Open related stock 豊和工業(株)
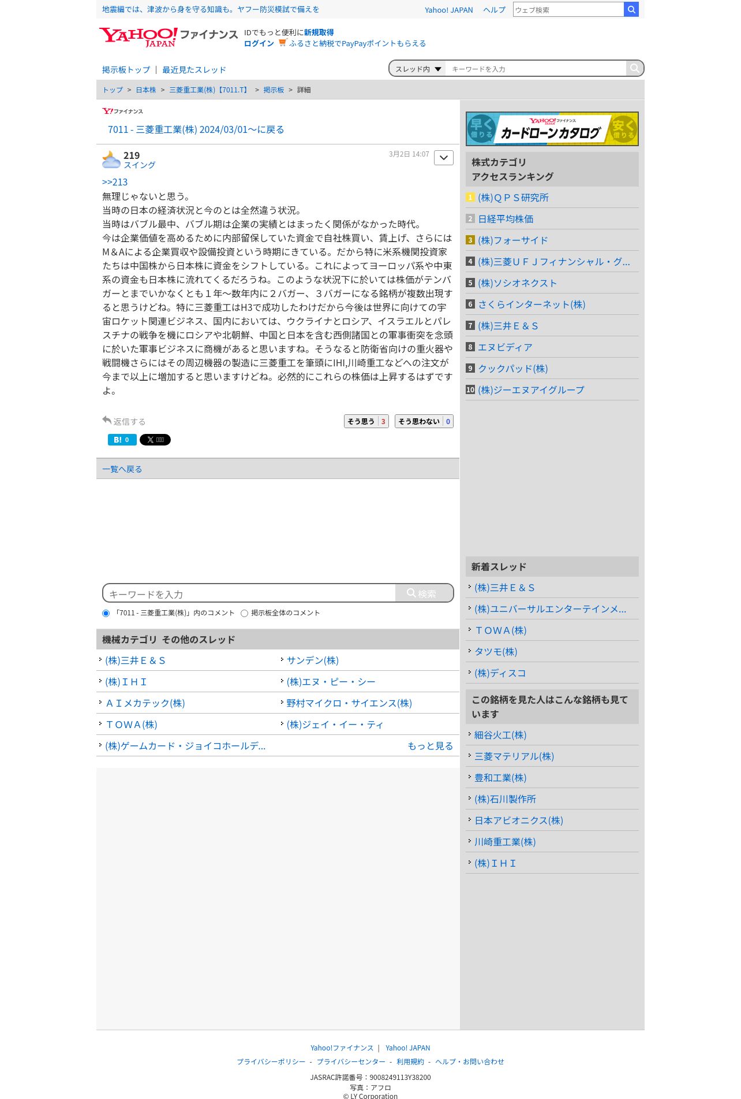Viewport: 741px width, 1099px height. coord(500,778)
